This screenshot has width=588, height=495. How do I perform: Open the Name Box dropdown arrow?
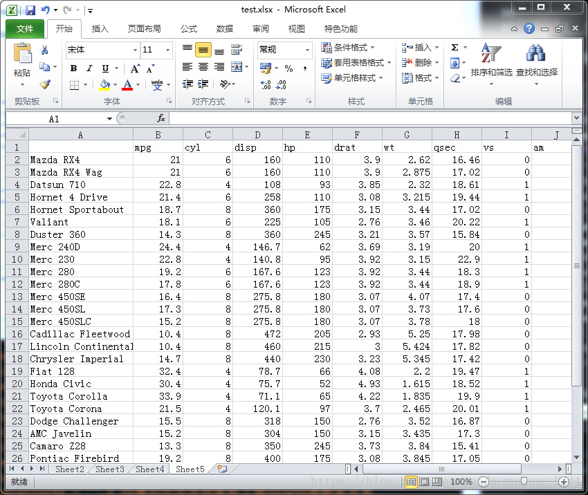[109, 119]
